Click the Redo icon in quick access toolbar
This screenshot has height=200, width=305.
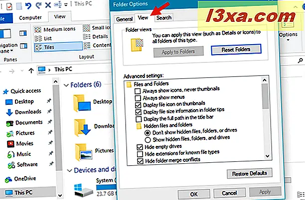coord(38,5)
